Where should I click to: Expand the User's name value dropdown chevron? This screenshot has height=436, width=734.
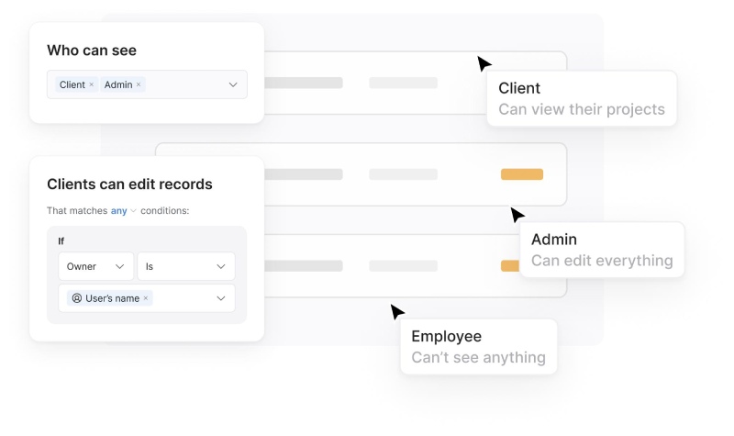tap(221, 298)
